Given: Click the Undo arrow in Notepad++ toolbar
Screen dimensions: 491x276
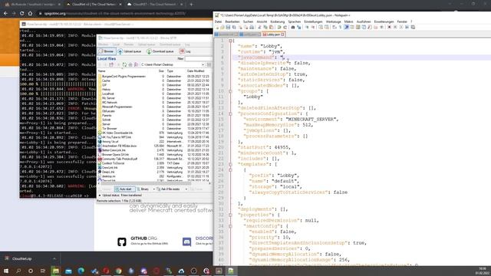Looking at the screenshot, I should (279, 28).
